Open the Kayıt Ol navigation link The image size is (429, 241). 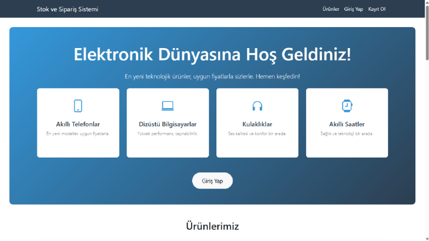click(377, 9)
